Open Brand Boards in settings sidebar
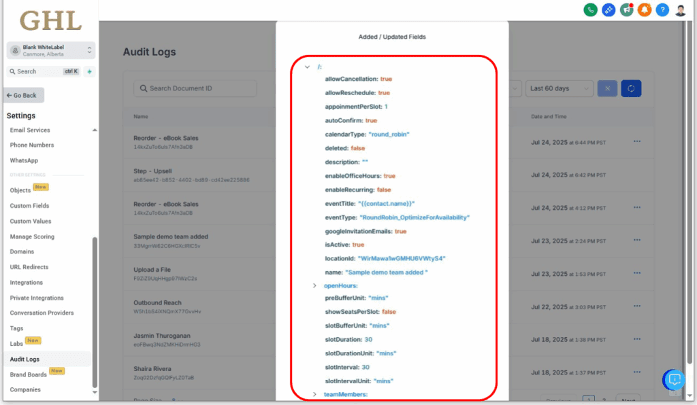 point(29,374)
